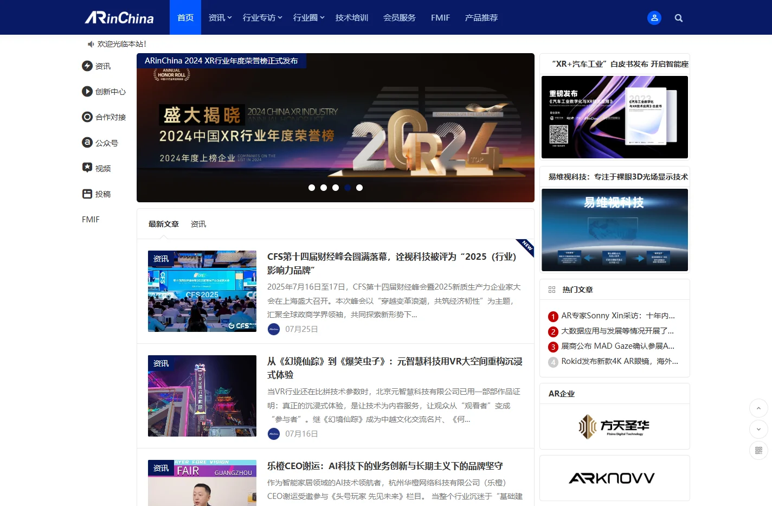Click excerpt starting 当VR行业还在比拼技术参数时
The width and height of the screenshot is (772, 506).
point(394,405)
